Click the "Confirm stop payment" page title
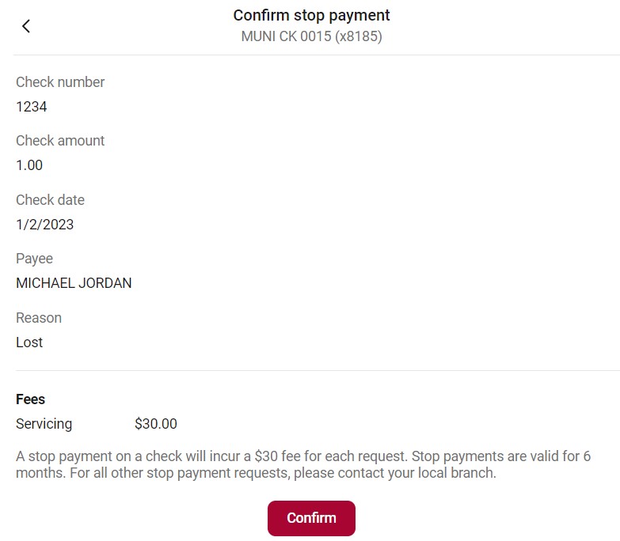 pos(311,15)
